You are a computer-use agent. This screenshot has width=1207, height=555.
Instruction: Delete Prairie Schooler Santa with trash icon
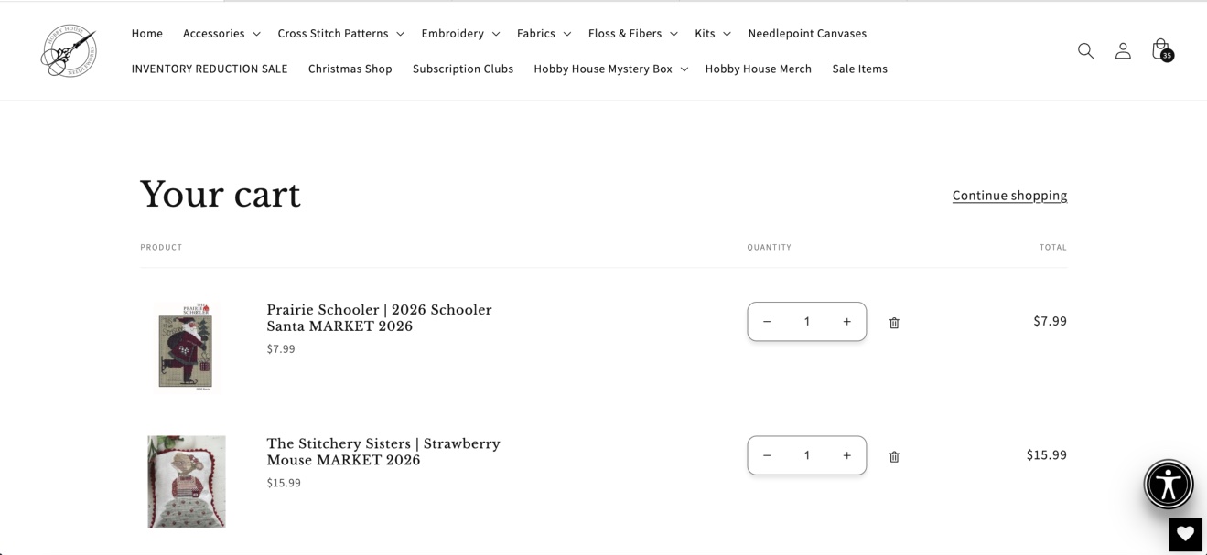point(894,323)
